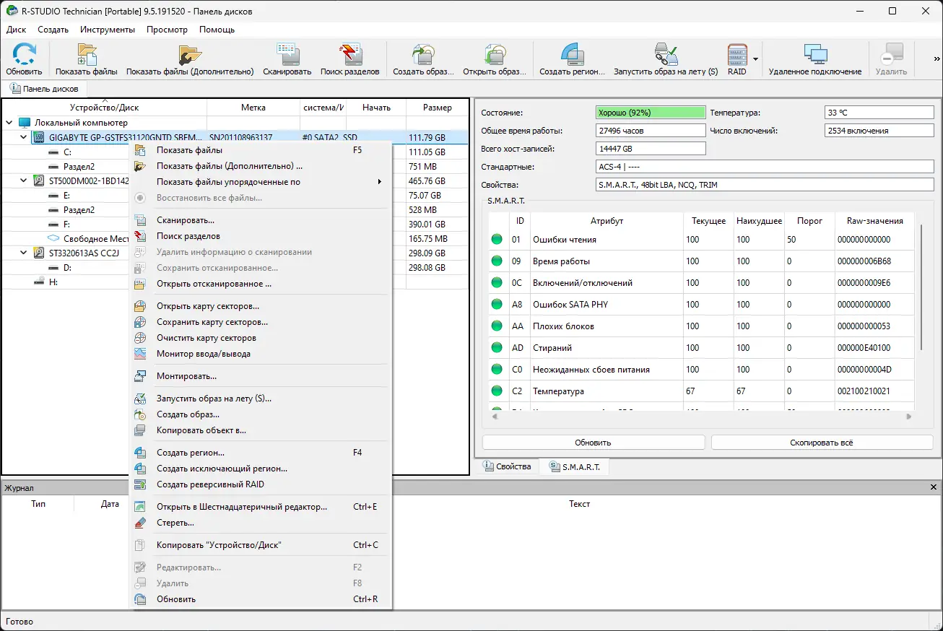Collapse the GIGABYTE SSD tree node
This screenshot has height=631, width=943.
tap(22, 136)
